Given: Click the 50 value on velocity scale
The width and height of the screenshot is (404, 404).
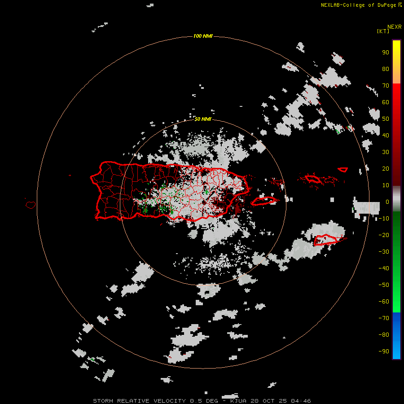Looking at the screenshot, I should click(386, 119).
